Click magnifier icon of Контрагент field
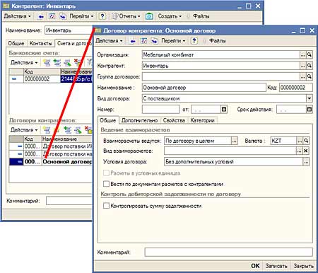Viewport: 318px width, 273px height. (x=310, y=66)
